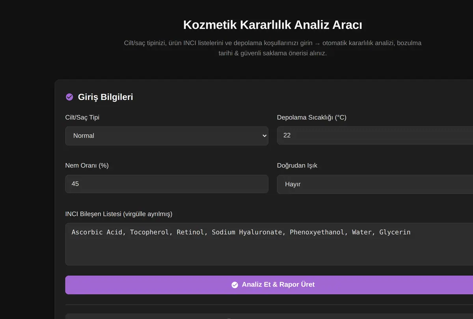Image resolution: width=473 pixels, height=319 pixels.
Task: Click the Depolama Sıcaklığı input field
Action: click(375, 135)
